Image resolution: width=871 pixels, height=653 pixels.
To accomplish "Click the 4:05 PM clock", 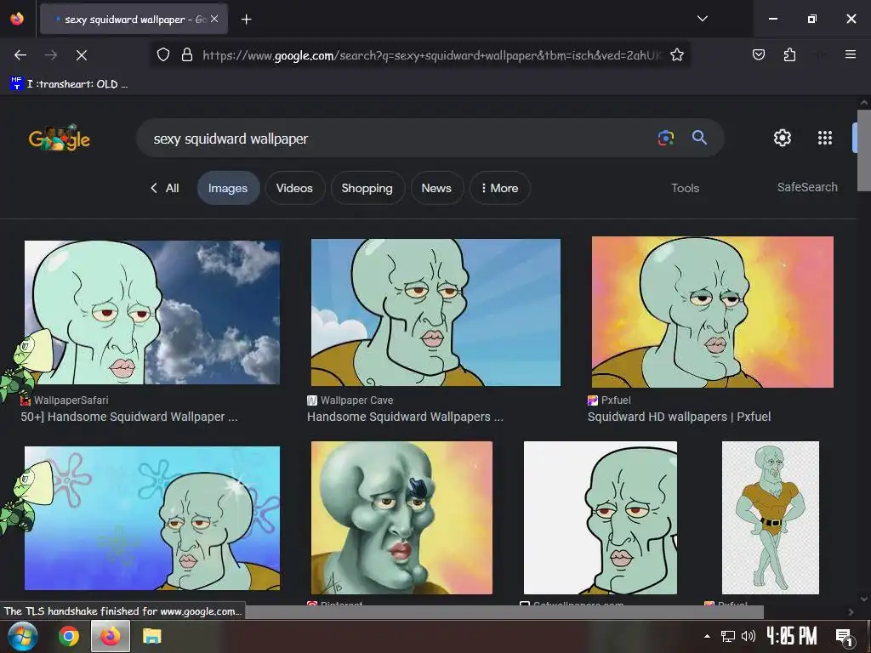I will (x=792, y=636).
